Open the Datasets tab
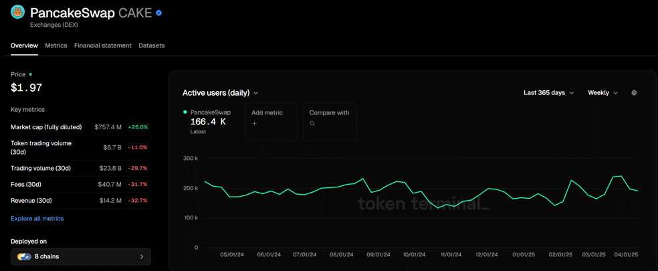The width and height of the screenshot is (658, 271). (x=152, y=46)
